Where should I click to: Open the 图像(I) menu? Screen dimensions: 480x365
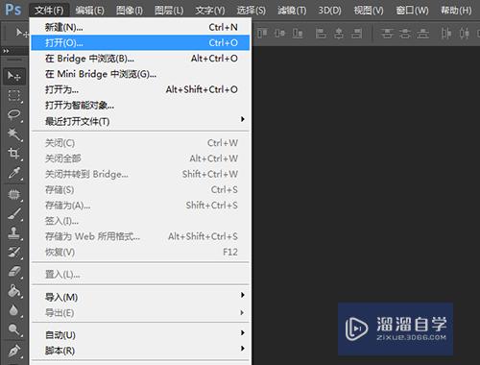pyautogui.click(x=130, y=11)
